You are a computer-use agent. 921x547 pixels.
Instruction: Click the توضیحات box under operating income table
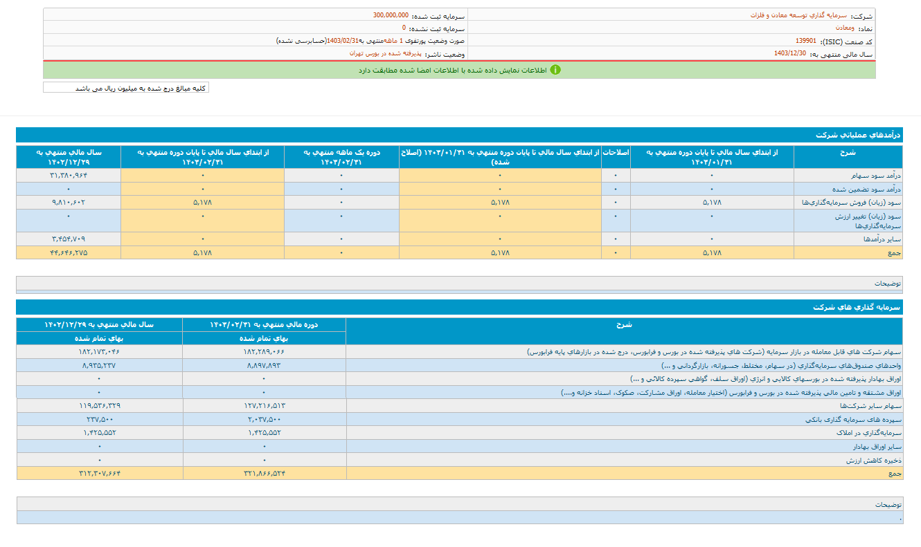460,283
